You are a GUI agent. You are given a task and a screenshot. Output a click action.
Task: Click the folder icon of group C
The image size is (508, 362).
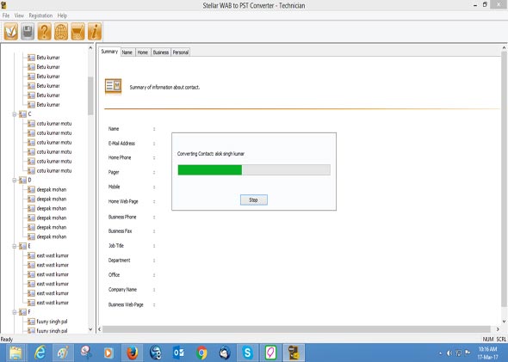coord(22,114)
